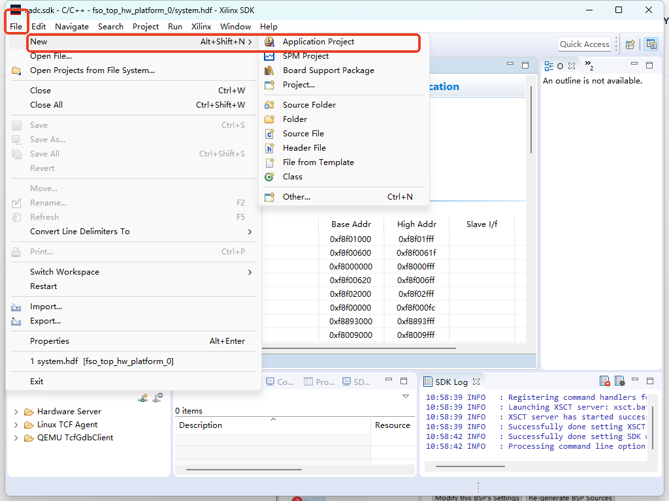
Task: Show hidden tabs in Outline panel
Action: click(x=589, y=66)
